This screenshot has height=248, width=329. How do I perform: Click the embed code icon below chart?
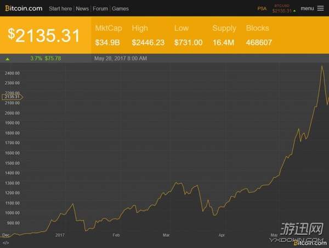5,243
